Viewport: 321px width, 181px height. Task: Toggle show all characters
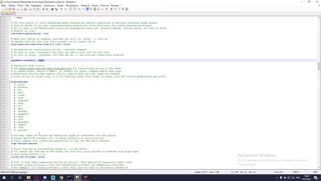83,9
